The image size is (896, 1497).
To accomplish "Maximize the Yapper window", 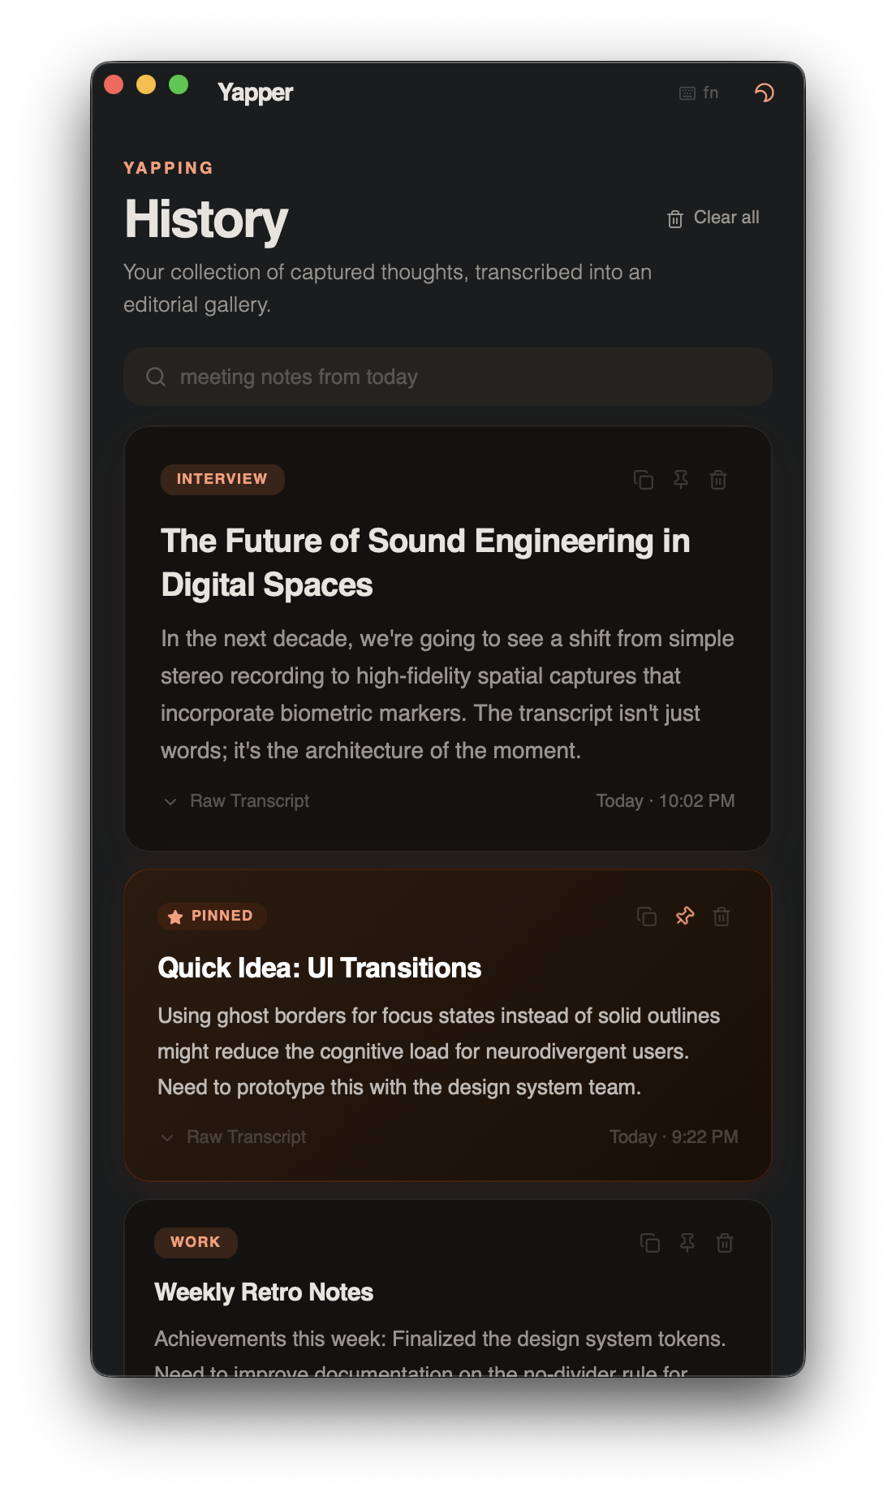I will [179, 84].
